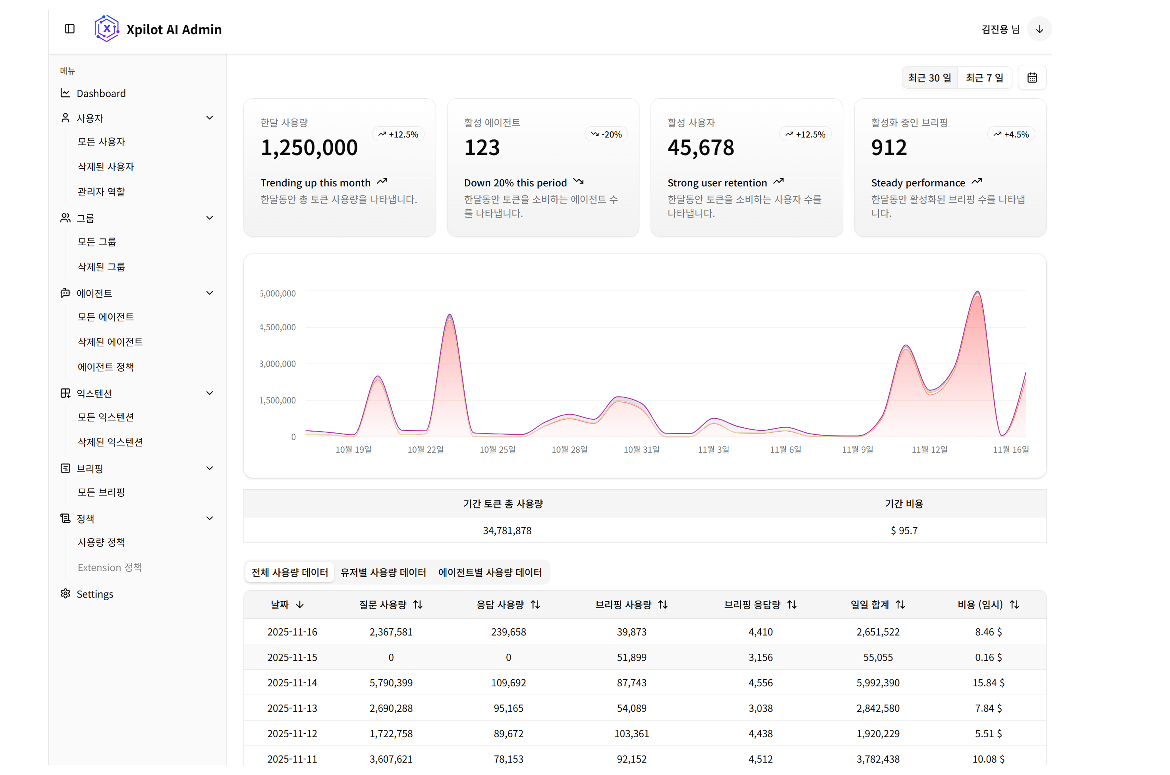Viewport: 1170px width, 775px height.
Task: Click the 에이전트 robot icon
Action: [65, 293]
